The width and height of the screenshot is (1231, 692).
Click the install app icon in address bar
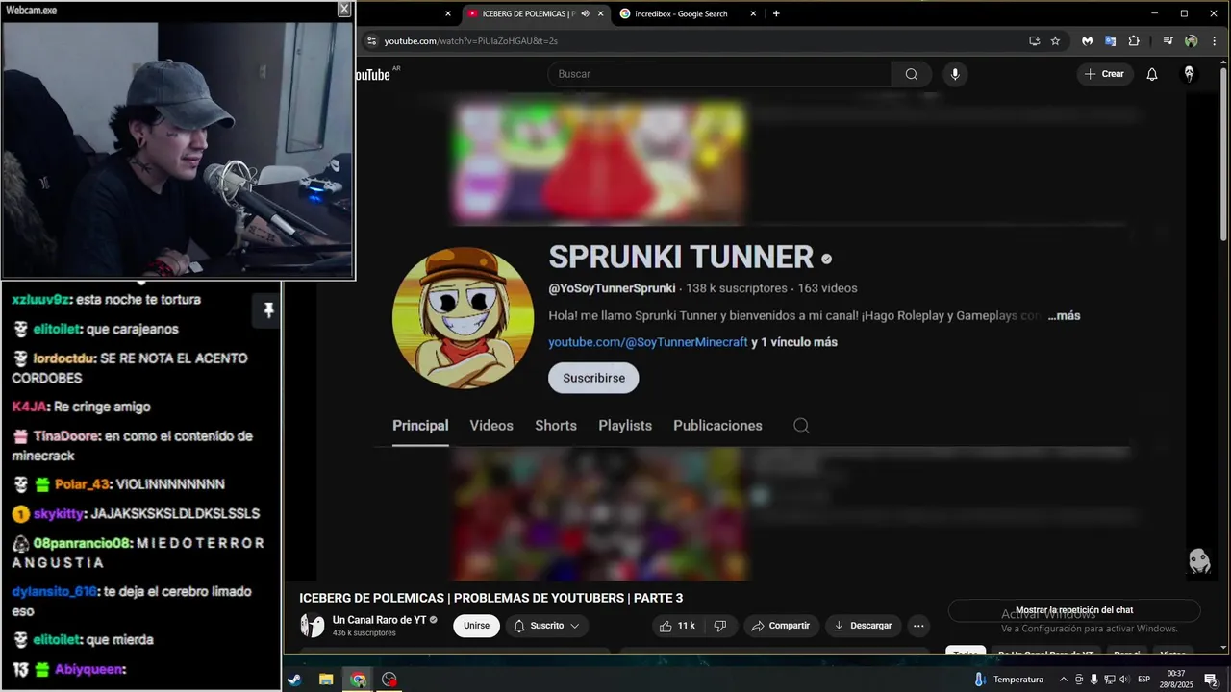tap(1035, 41)
